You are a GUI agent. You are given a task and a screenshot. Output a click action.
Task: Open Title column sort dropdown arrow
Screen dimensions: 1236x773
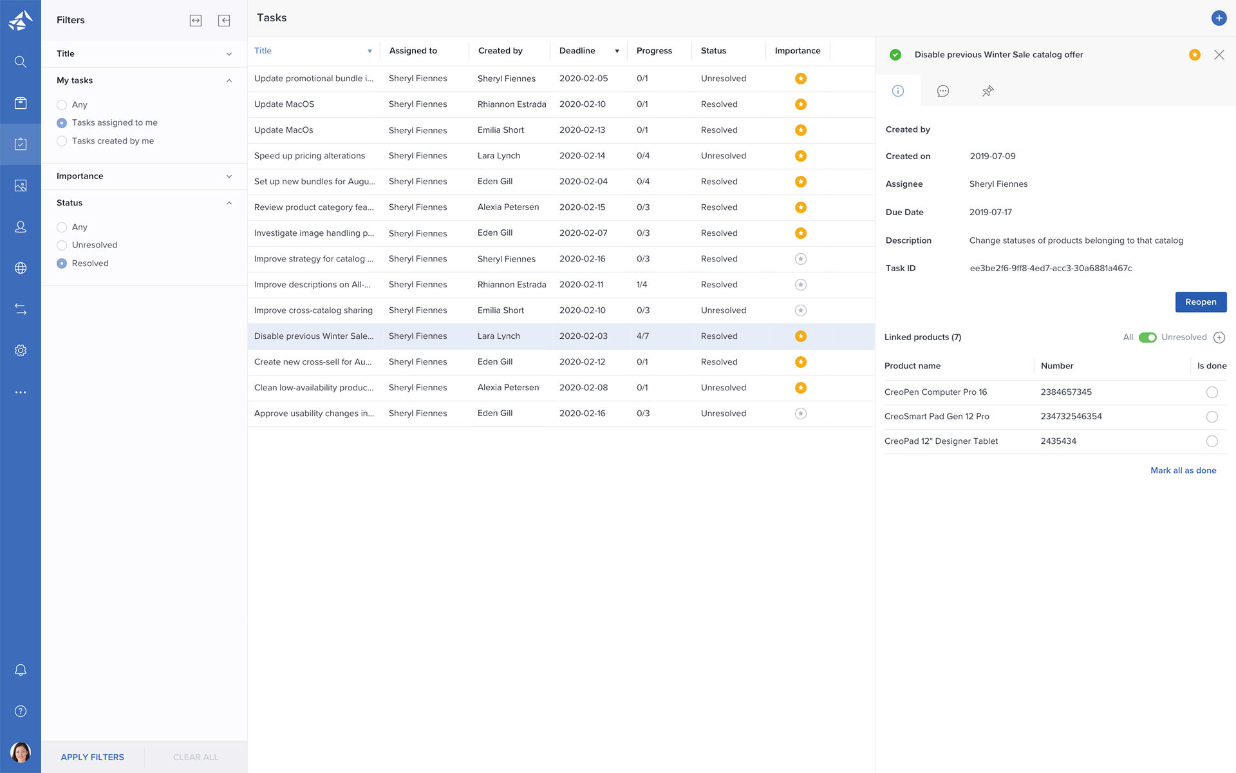tap(370, 51)
